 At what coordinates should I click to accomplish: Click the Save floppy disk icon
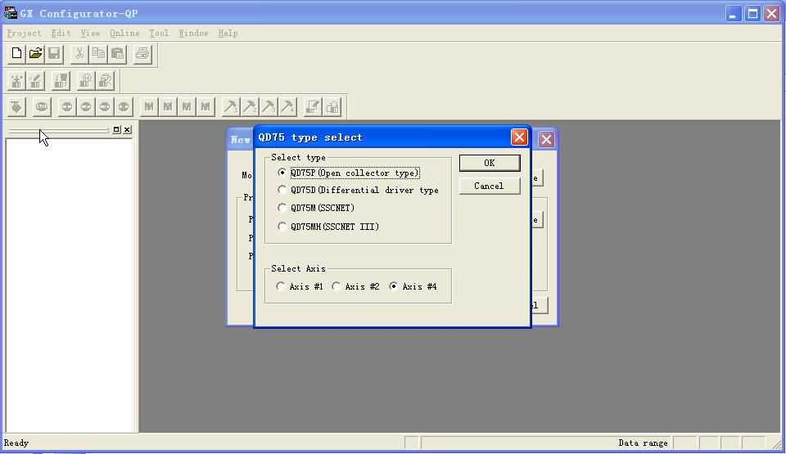pyautogui.click(x=54, y=54)
